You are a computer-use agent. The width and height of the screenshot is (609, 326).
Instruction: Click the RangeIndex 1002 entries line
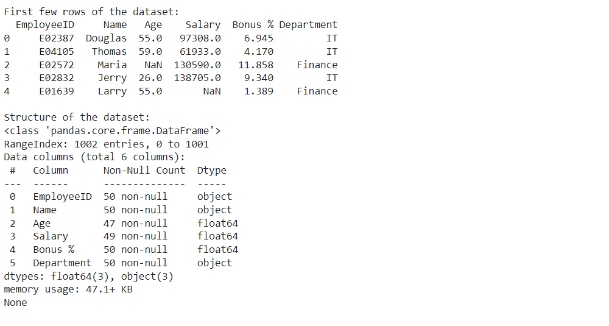click(107, 144)
